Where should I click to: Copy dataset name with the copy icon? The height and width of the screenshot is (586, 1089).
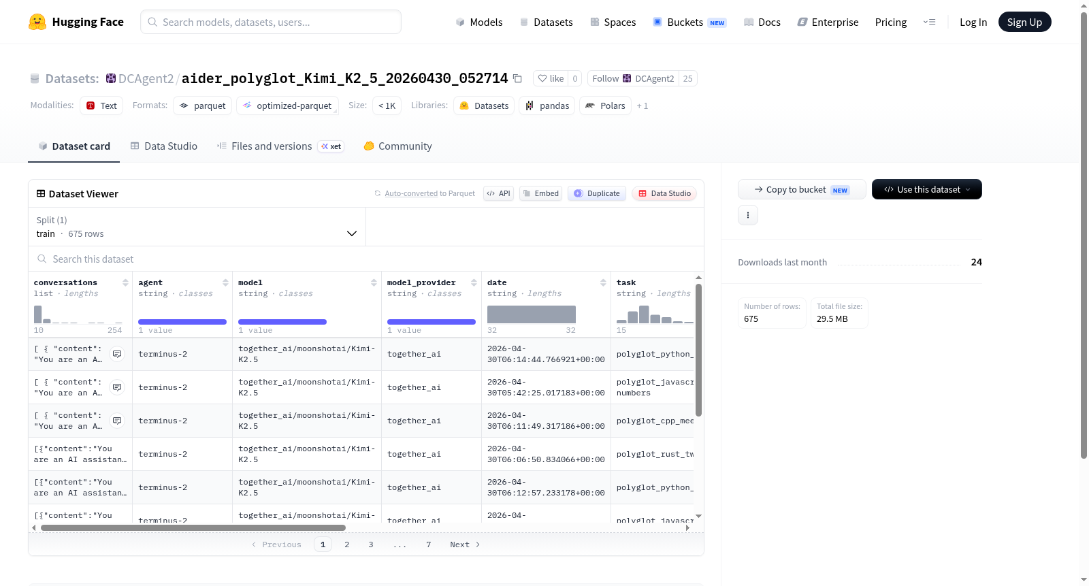pos(517,78)
